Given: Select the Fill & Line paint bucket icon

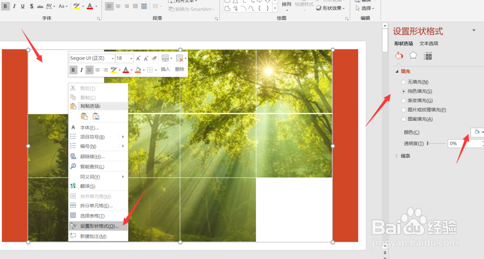Looking at the screenshot, I should (399, 56).
